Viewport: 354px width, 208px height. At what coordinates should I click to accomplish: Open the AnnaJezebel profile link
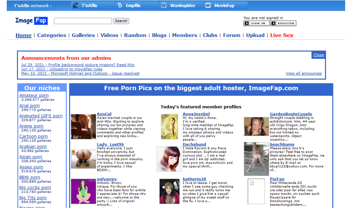(x=196, y=114)
